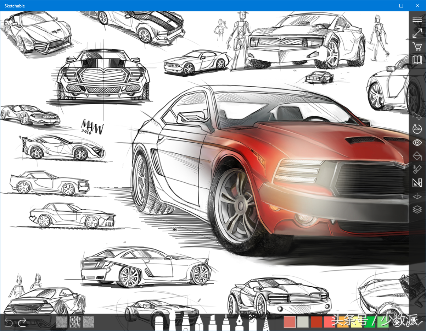Select the paint bucket fill tool
The image size is (426, 331).
(x=417, y=156)
